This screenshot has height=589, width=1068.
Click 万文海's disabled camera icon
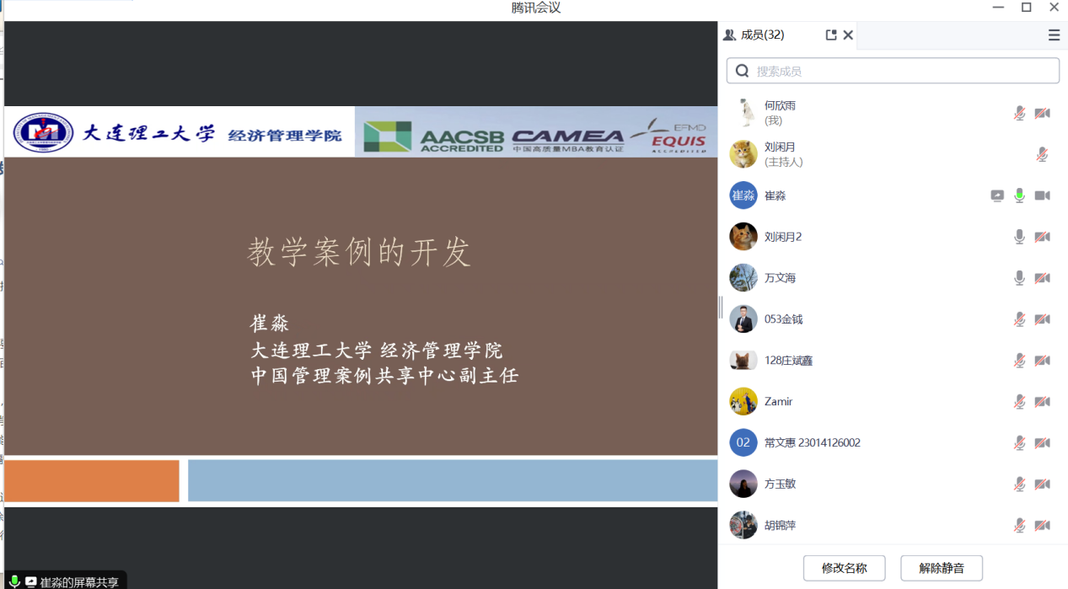(x=1043, y=278)
